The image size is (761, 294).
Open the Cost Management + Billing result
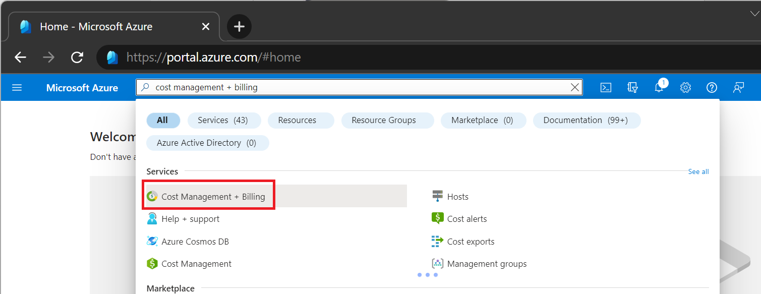pos(276,196)
